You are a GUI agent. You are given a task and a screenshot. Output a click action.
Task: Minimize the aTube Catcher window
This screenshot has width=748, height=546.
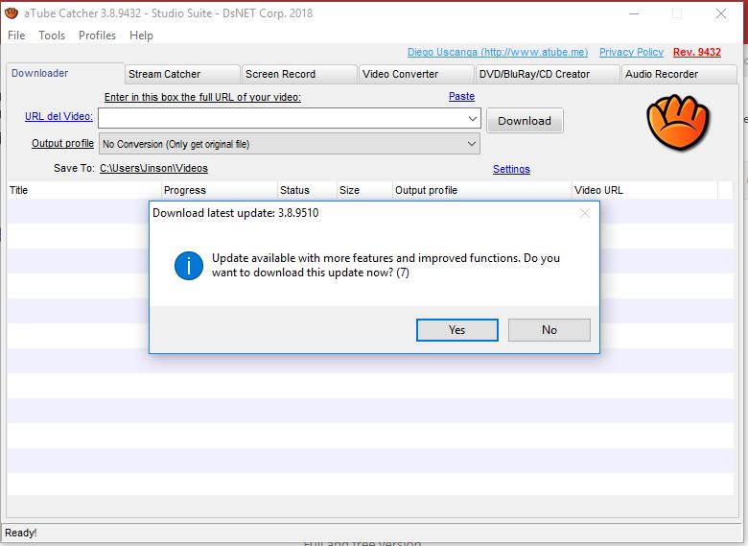coord(634,13)
